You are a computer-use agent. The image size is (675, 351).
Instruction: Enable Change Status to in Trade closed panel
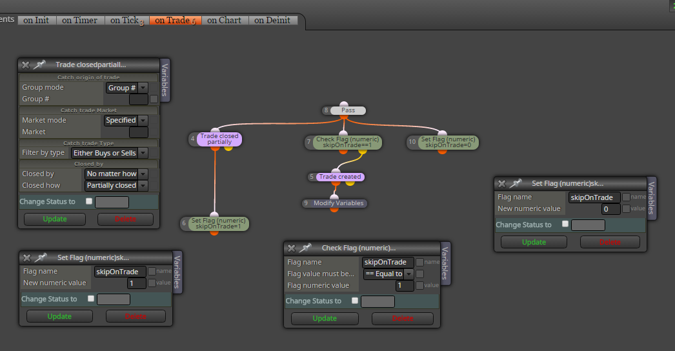click(x=89, y=201)
